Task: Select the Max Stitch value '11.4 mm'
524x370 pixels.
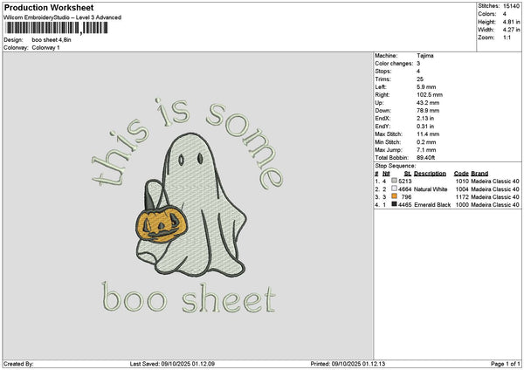Action: tap(428, 134)
